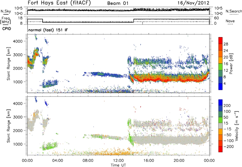Click the dark blue top swatch of the Velocity colorbar
This screenshot has width=242, height=167.
(221, 102)
